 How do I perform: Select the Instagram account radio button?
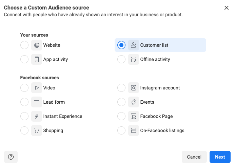(121, 88)
